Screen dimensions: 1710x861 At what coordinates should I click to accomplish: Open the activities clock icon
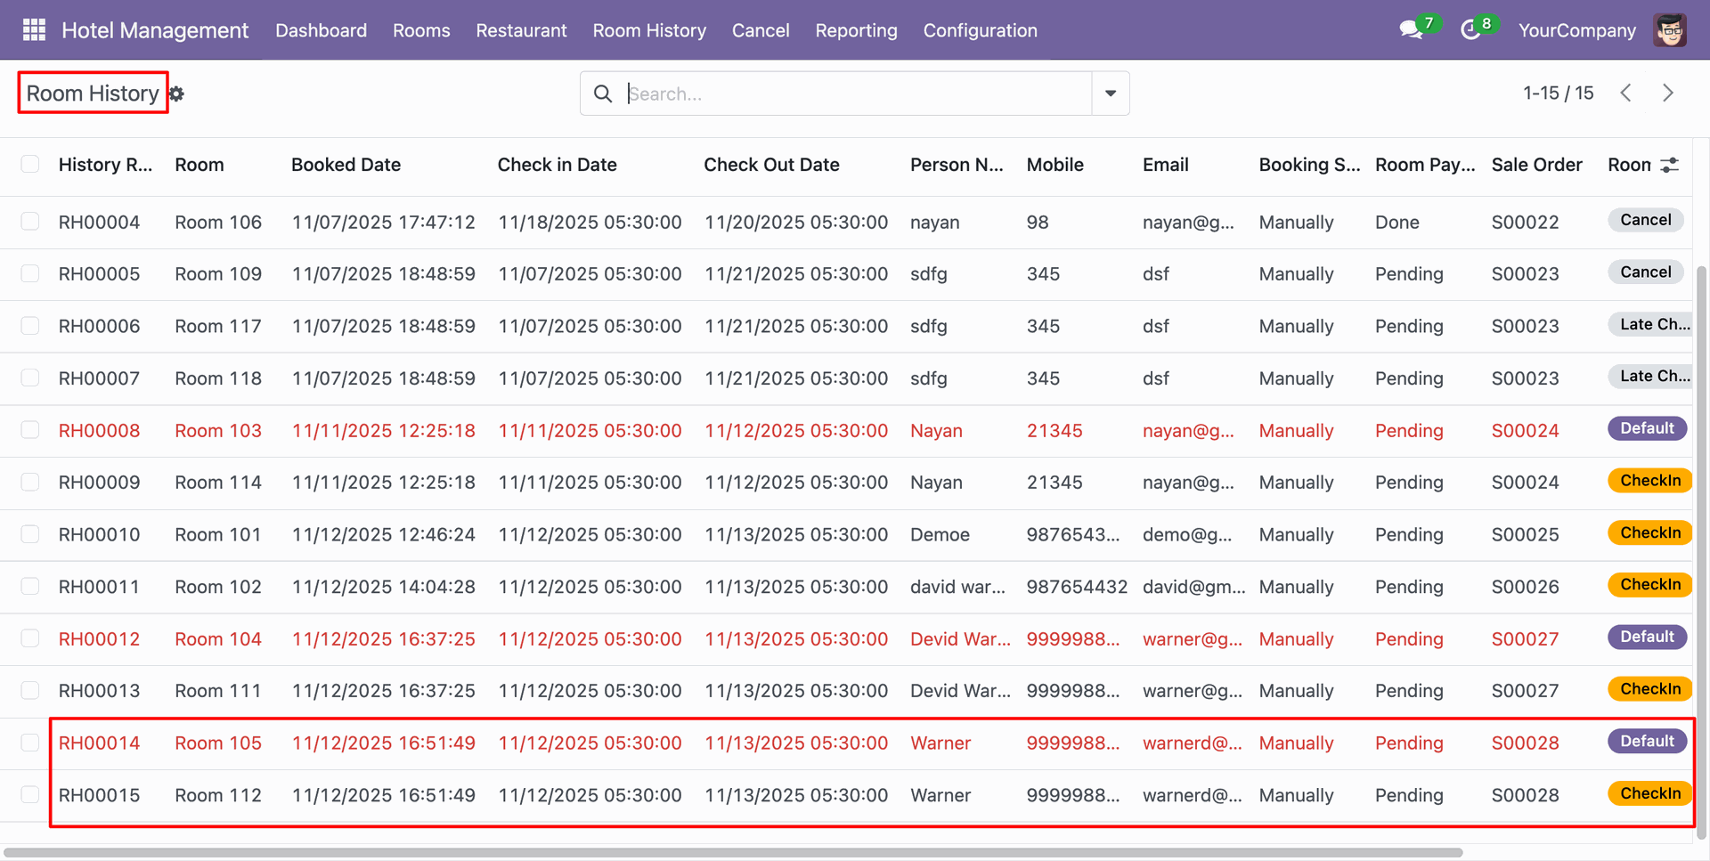point(1470,30)
